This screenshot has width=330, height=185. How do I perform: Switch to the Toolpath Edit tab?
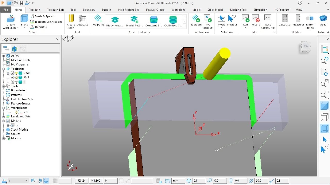click(x=55, y=10)
